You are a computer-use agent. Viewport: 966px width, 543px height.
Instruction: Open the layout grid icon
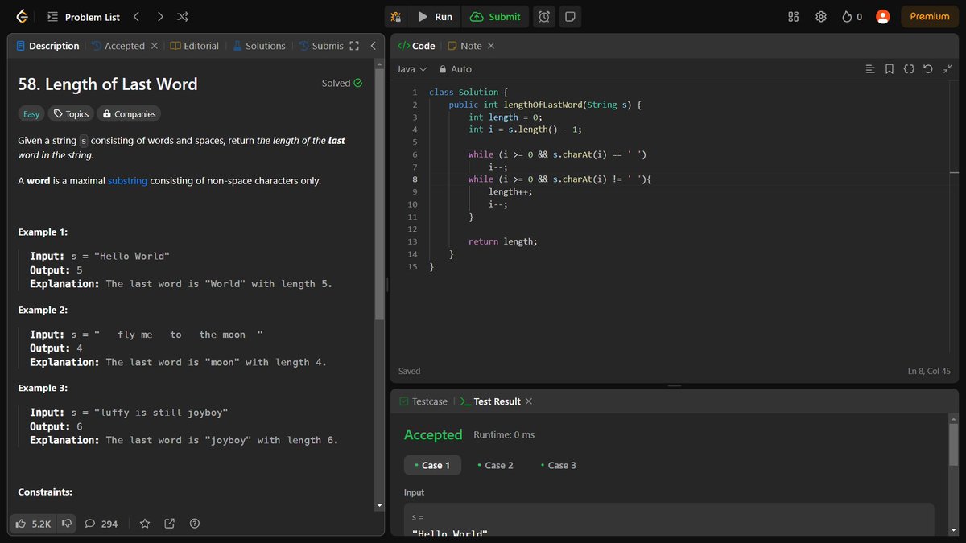point(793,16)
